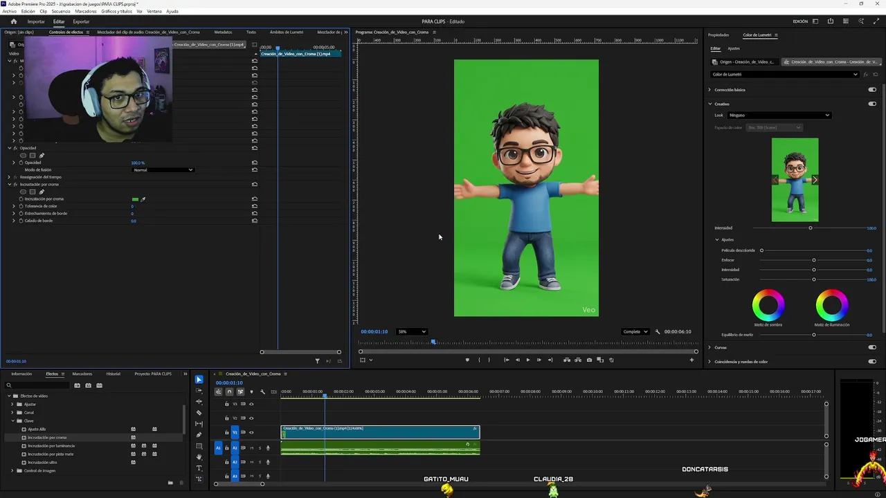886x498 pixels.
Task: Open the Archivo menu
Action: [x=9, y=12]
